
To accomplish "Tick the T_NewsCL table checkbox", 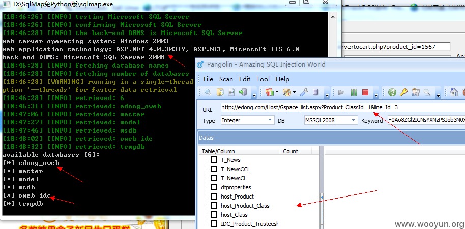I will click(214, 178).
